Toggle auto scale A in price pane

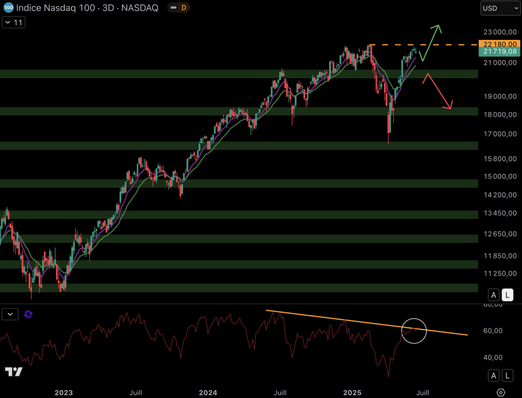tap(494, 295)
